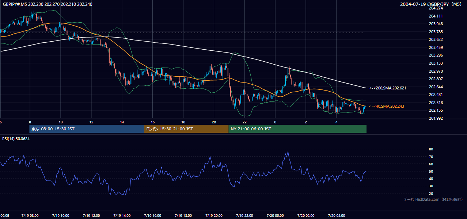
Task: Click the price axis value 202.807
Action: 436,79
